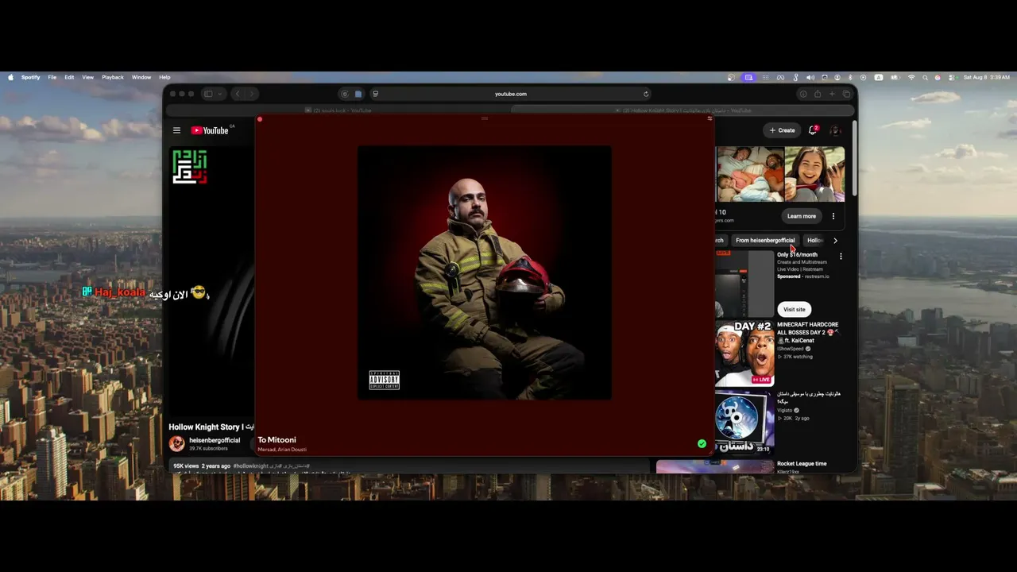Click the song title To Mitooni
The image size is (1017, 572).
(x=276, y=440)
